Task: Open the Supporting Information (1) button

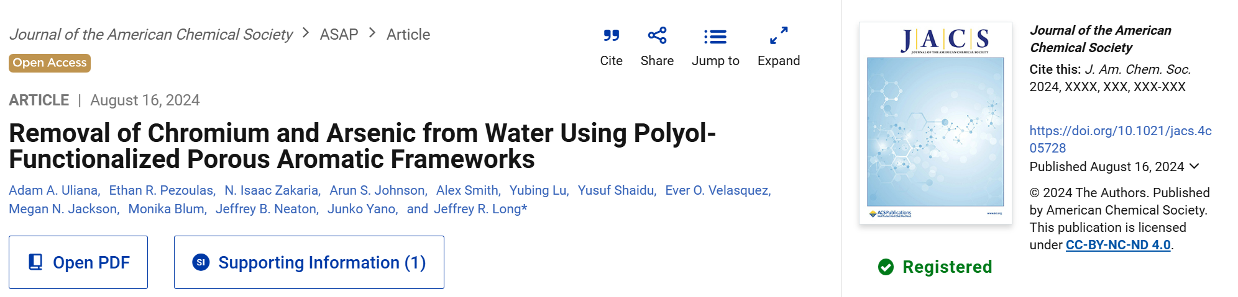Action: coord(309,262)
